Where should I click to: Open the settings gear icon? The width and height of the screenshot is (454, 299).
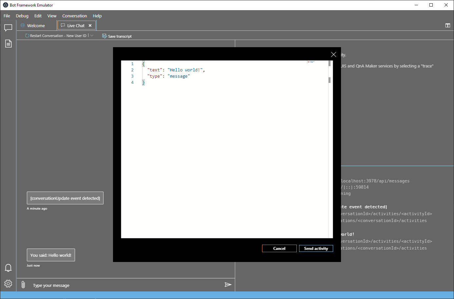pos(8,284)
